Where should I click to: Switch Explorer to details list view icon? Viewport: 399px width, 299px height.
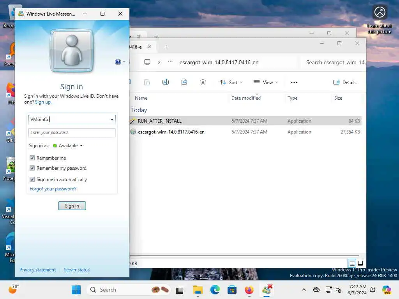[352, 263]
